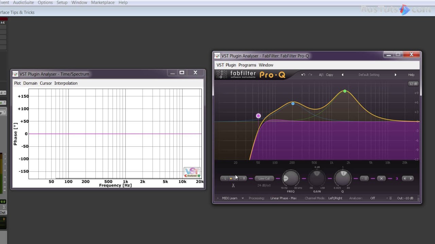Open the Linear Phase - Max processing menu
Viewport: 435px width, 244px height.
(283, 198)
